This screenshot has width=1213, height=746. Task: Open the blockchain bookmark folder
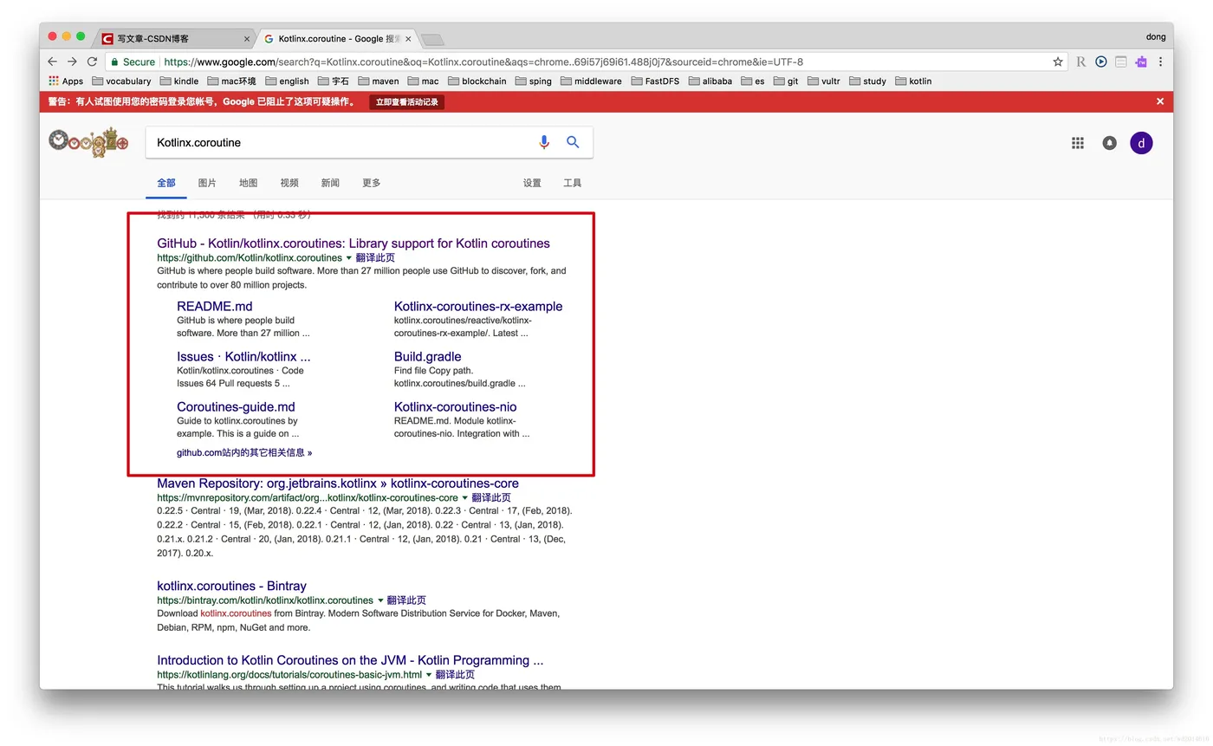[x=476, y=81]
